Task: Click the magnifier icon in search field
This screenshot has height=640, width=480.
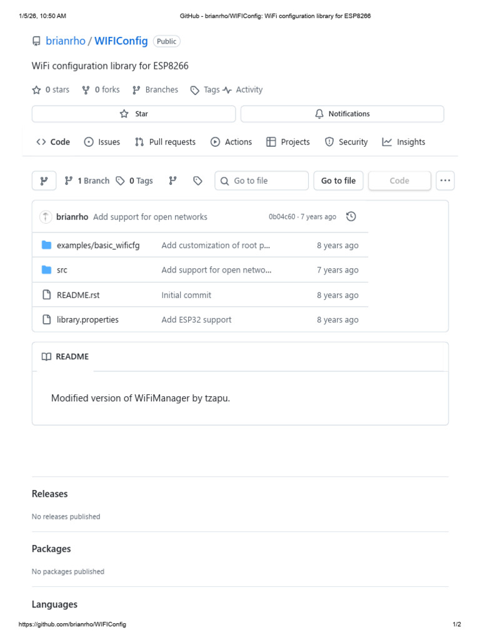Action: (224, 181)
